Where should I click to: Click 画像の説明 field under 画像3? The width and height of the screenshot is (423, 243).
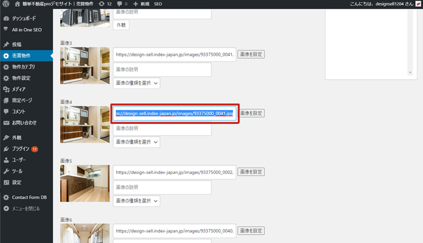pos(162,69)
